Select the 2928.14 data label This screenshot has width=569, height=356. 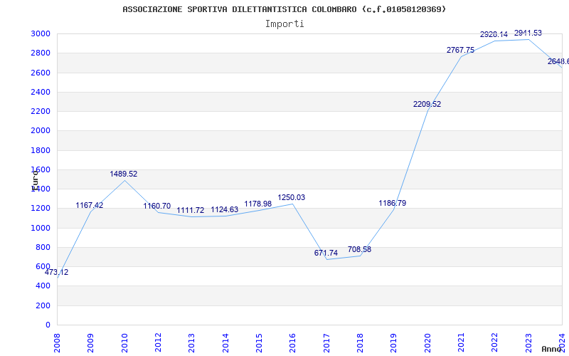coord(494,34)
